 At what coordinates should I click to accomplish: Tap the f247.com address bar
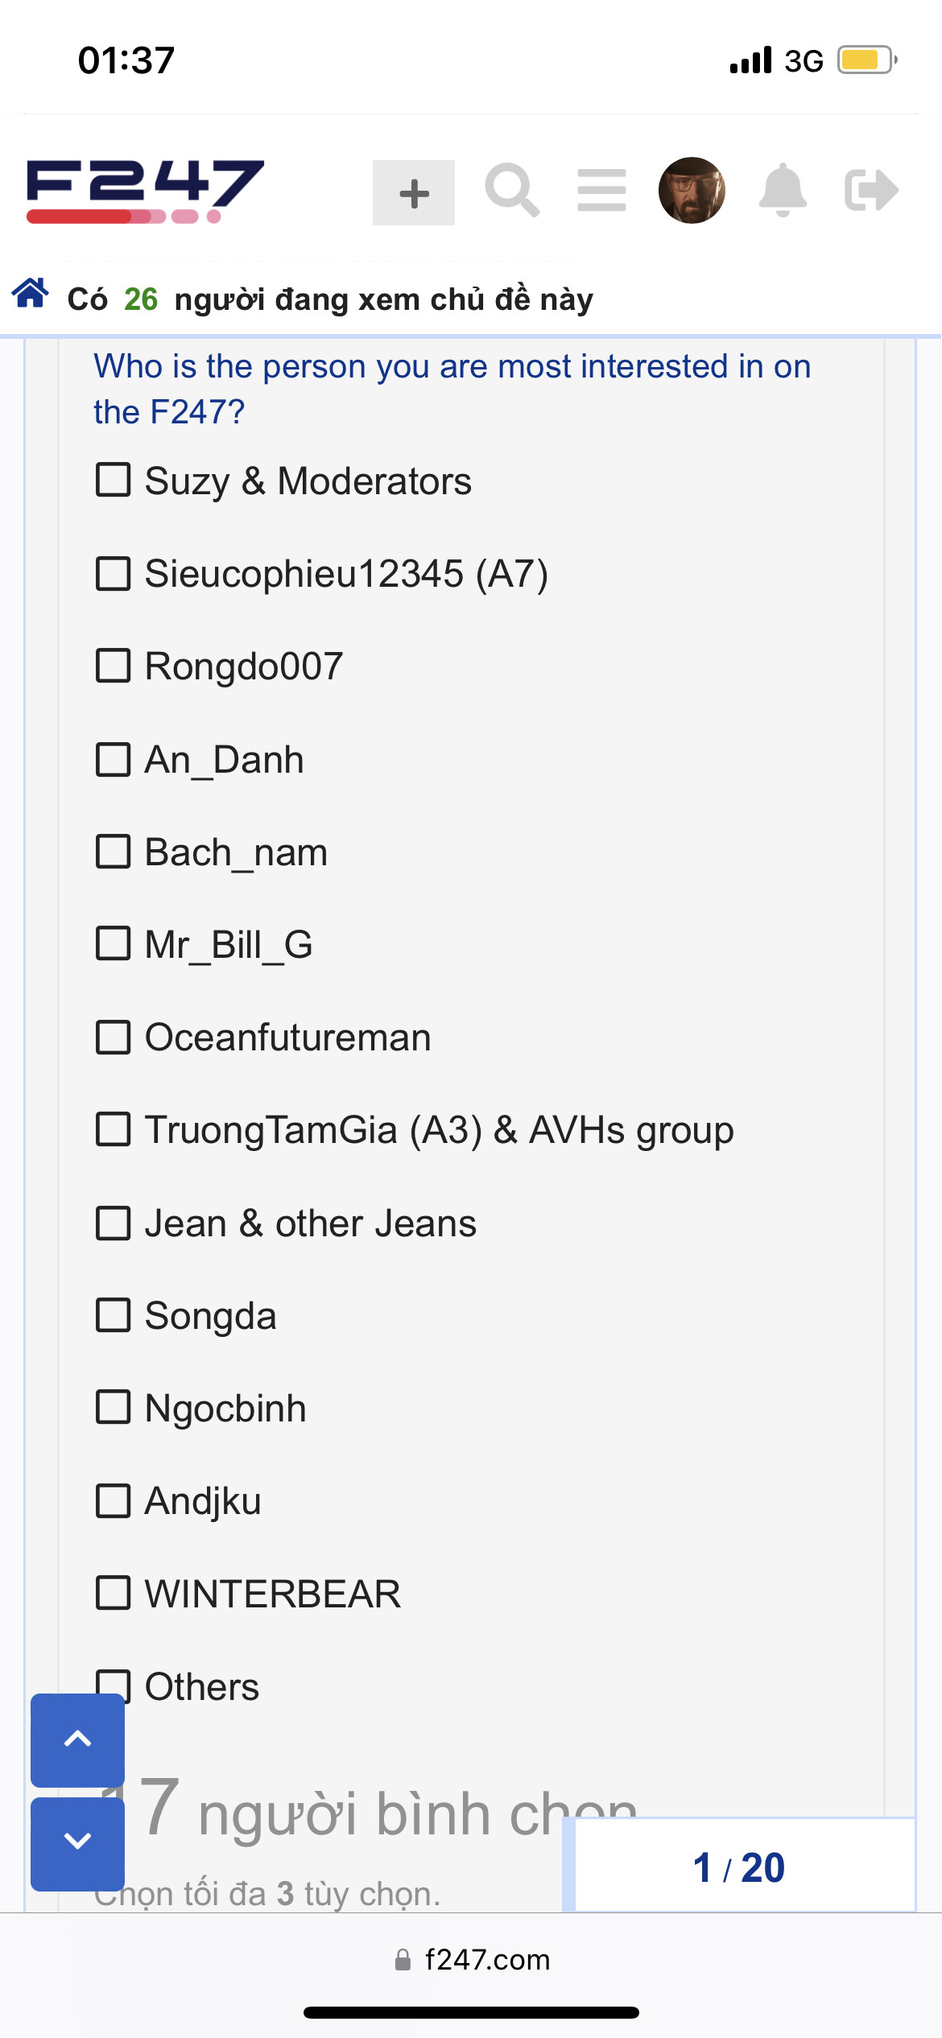pos(472,1959)
